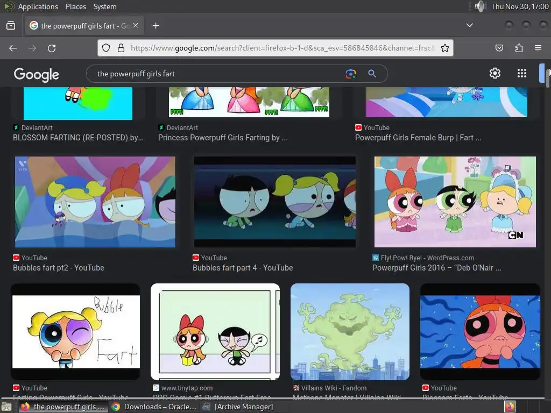Screen dimensions: 551x413
Task: Search by image with Google Lens icon
Action: coord(351,74)
